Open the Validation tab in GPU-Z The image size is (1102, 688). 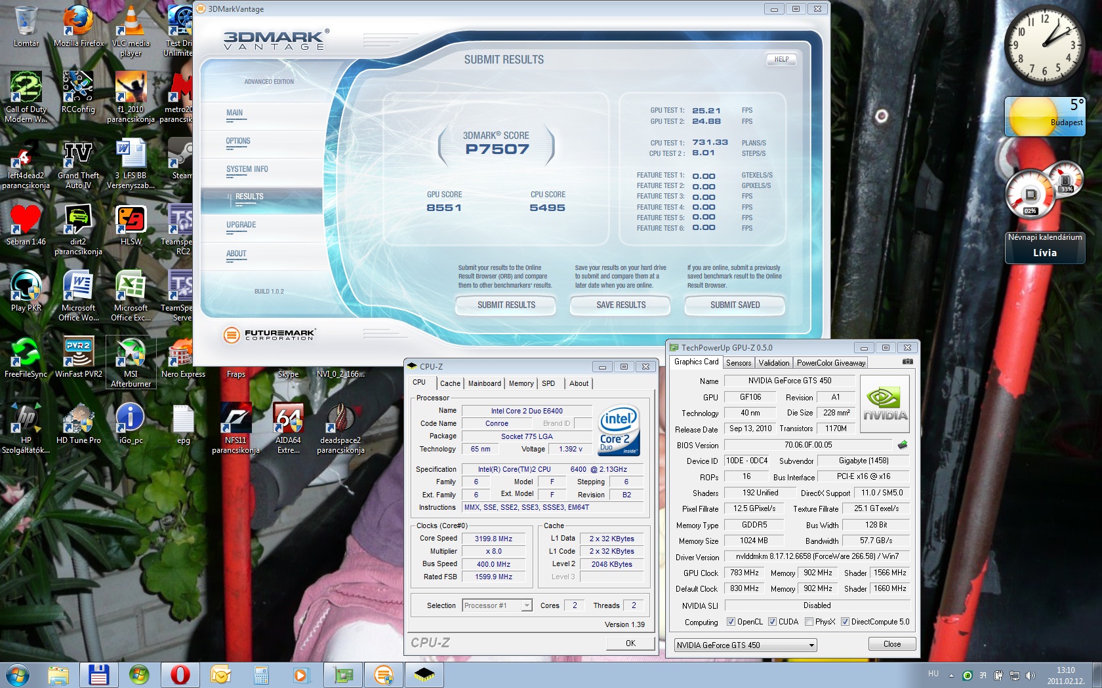[x=774, y=363]
